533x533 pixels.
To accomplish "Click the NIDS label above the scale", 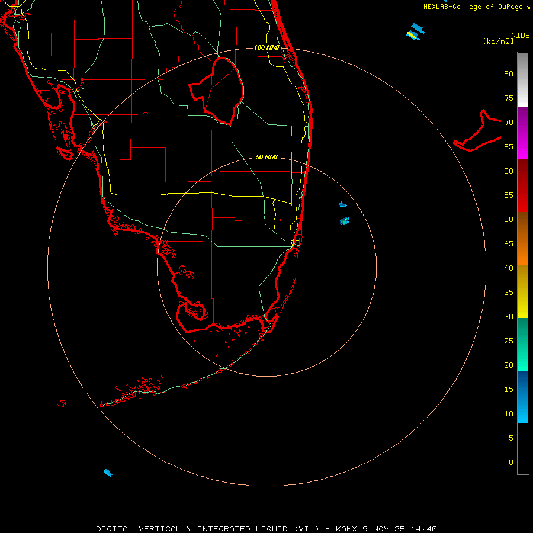I will click(520, 36).
